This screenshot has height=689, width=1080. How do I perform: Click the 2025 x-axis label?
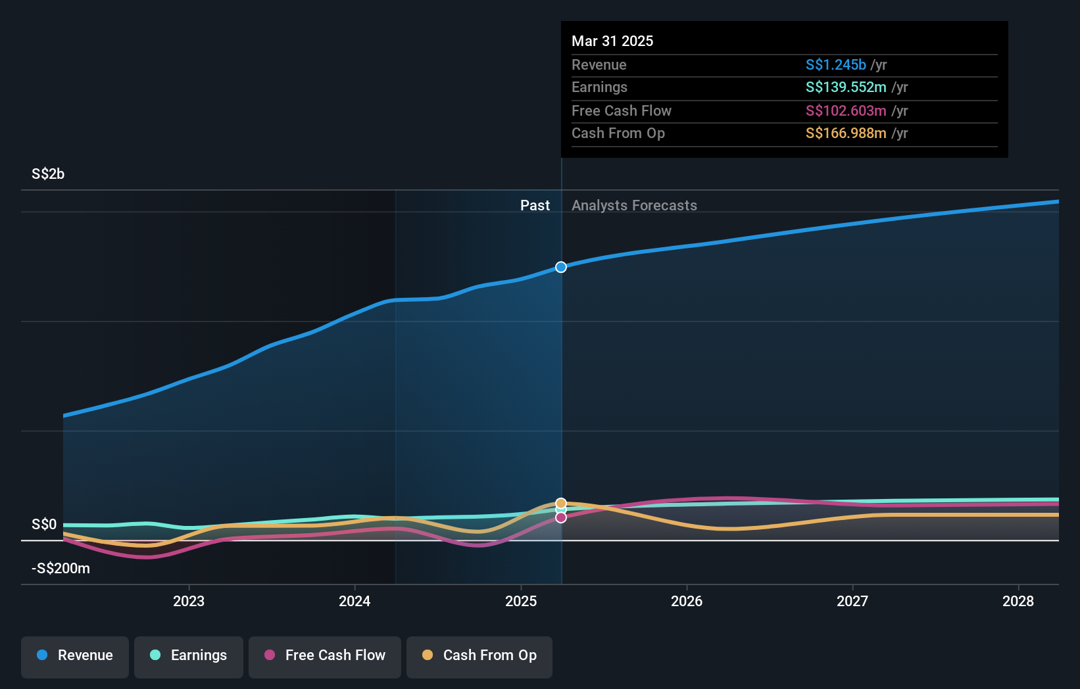521,601
